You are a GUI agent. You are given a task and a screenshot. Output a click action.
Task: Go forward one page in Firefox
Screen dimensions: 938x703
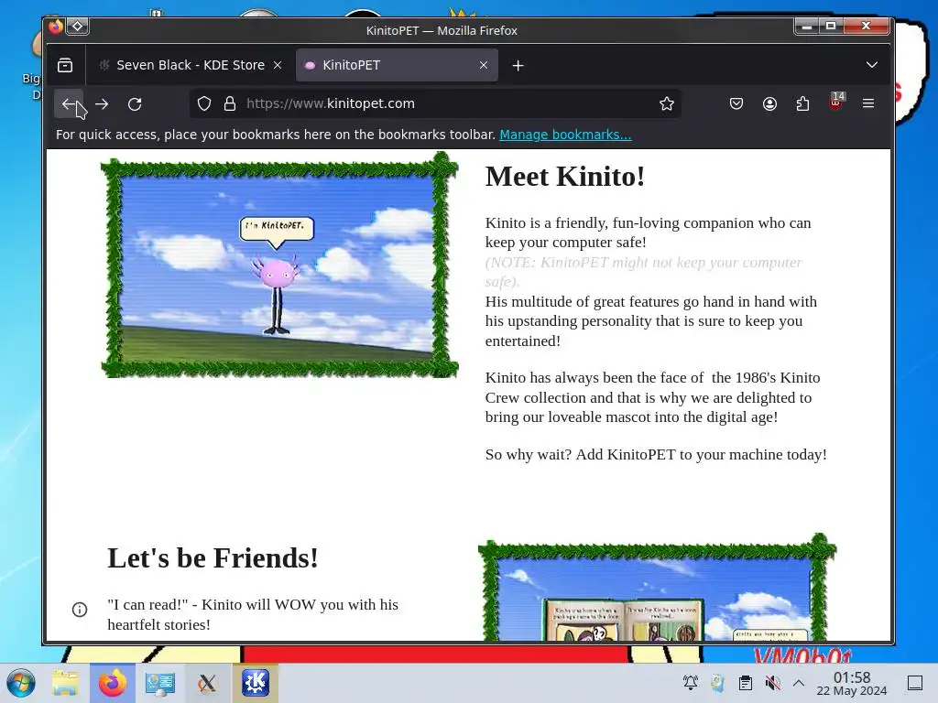[x=102, y=104]
